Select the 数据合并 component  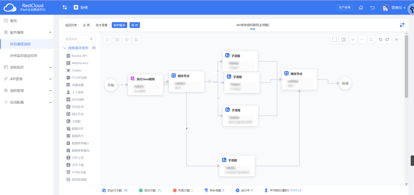click(x=75, y=128)
